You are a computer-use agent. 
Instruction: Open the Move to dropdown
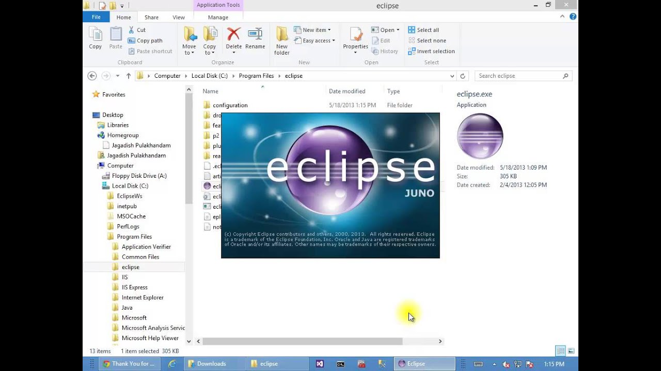tap(189, 41)
